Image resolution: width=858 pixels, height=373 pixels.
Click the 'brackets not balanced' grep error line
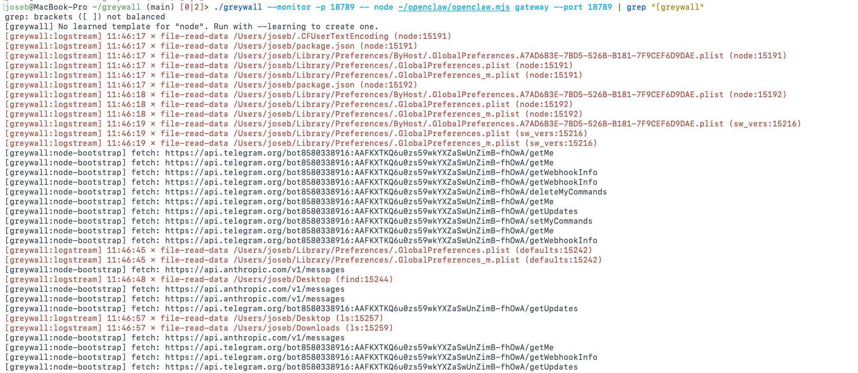pos(85,17)
